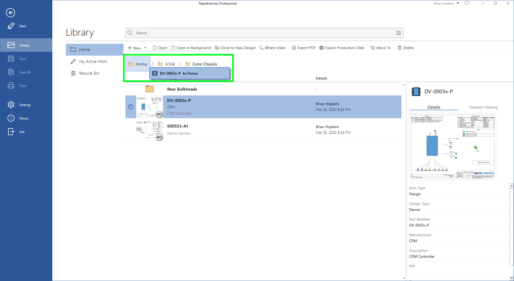The width and height of the screenshot is (514, 281).
Task: Click the Details column header
Action: [321, 78]
